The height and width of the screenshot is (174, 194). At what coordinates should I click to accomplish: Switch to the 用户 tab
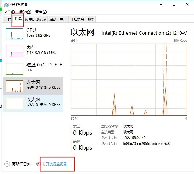[63, 19]
